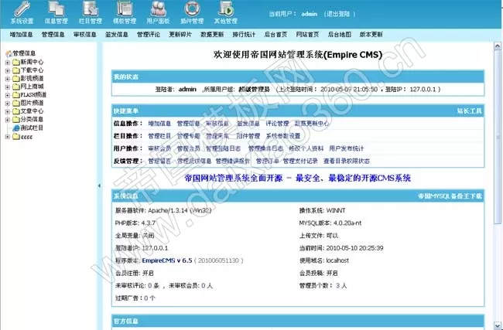The image size is (503, 330).
Task: Expand the cccc tree node
Action: point(8,137)
